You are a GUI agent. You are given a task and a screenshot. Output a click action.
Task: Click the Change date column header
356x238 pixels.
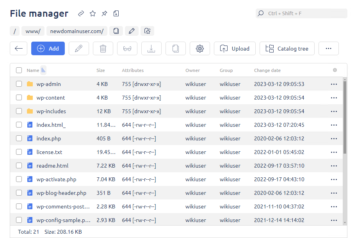point(267,70)
